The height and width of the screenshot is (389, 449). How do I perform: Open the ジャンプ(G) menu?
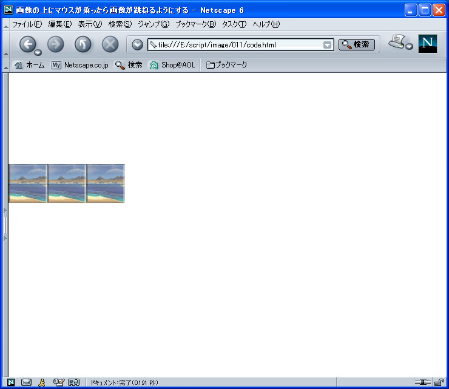click(x=154, y=24)
